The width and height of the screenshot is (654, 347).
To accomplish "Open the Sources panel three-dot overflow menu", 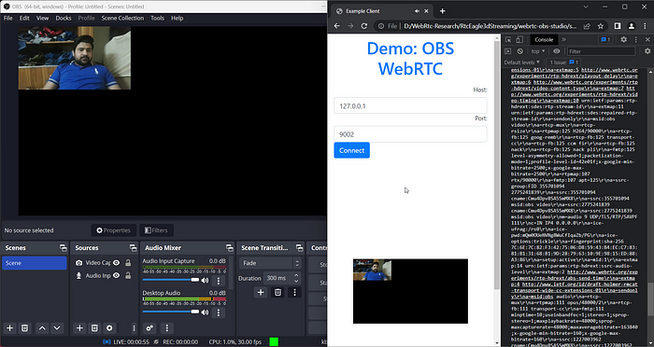I will (x=134, y=328).
